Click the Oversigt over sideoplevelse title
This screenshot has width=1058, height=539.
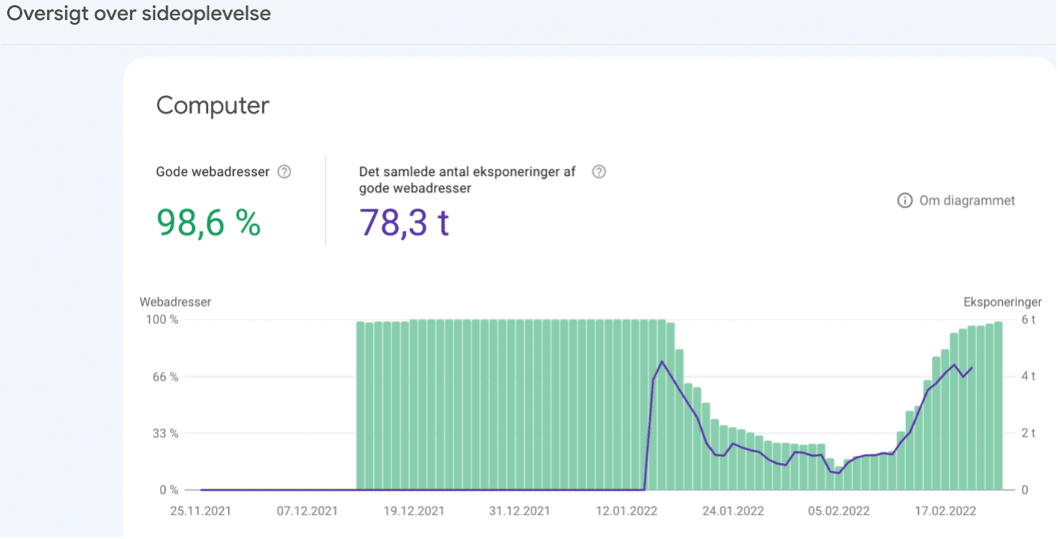(x=139, y=14)
